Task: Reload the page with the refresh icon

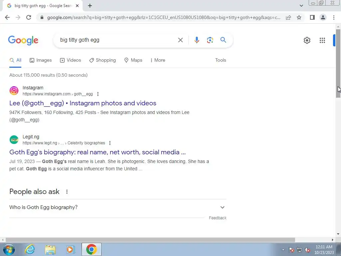Action: [x=29, y=17]
